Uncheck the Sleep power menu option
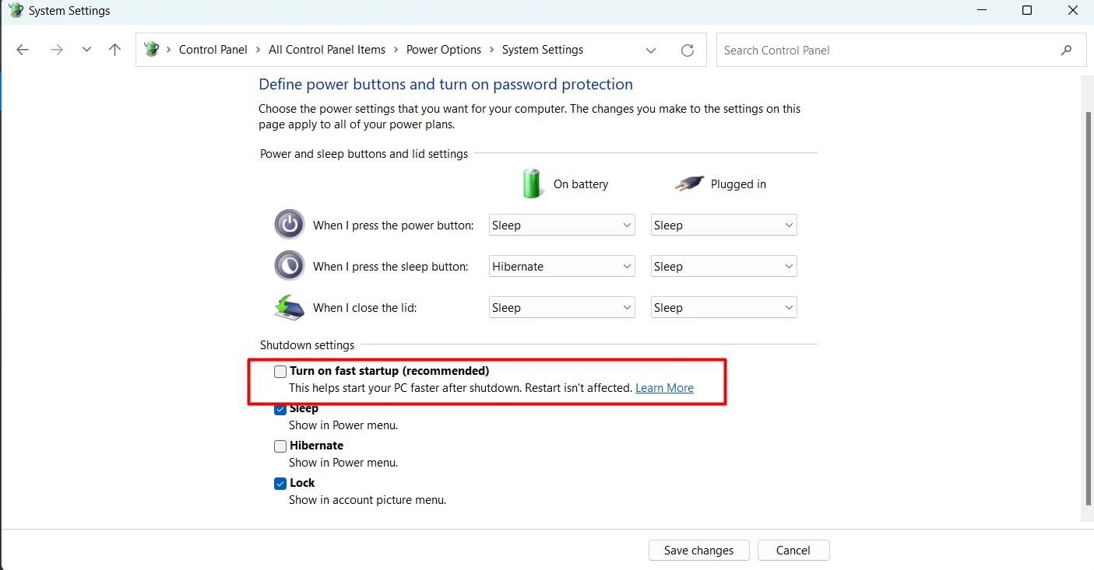1094x570 pixels. tap(280, 409)
